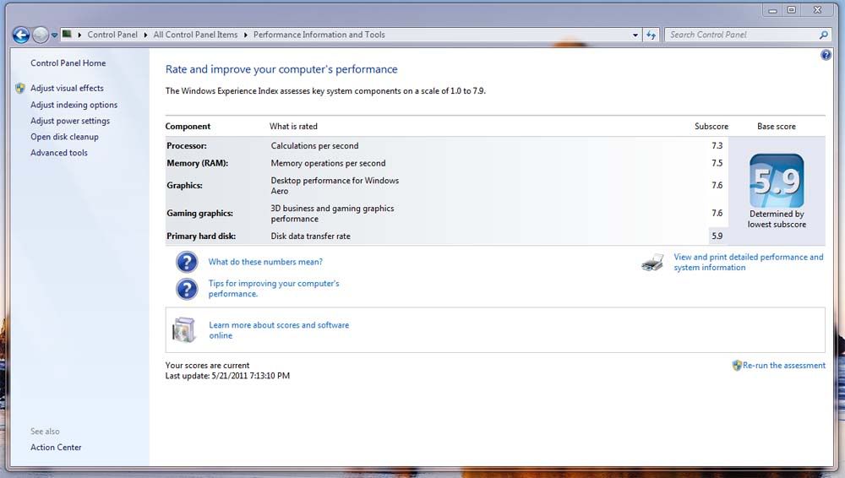
Task: Open Learn more about scores and software online
Action: coord(279,330)
